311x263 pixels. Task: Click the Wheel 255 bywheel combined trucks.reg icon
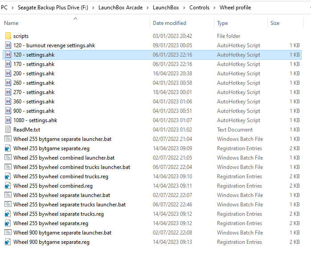point(8,176)
